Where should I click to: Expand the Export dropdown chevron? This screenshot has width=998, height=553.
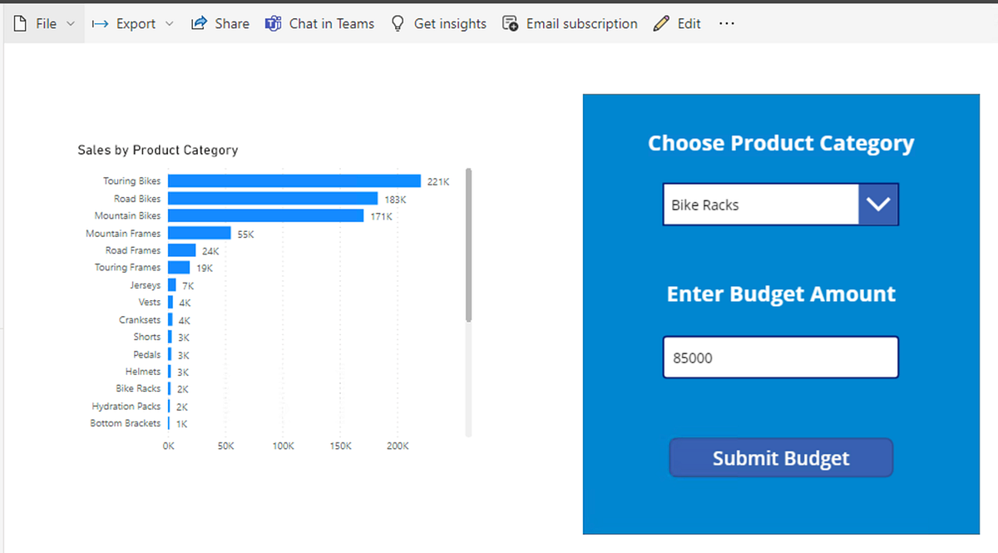click(170, 24)
